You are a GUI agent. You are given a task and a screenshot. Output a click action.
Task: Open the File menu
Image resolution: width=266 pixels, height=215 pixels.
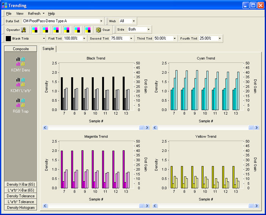click(9, 13)
